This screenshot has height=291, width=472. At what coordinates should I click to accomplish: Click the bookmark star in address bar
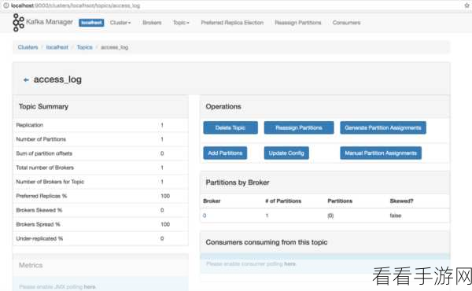(466, 6)
